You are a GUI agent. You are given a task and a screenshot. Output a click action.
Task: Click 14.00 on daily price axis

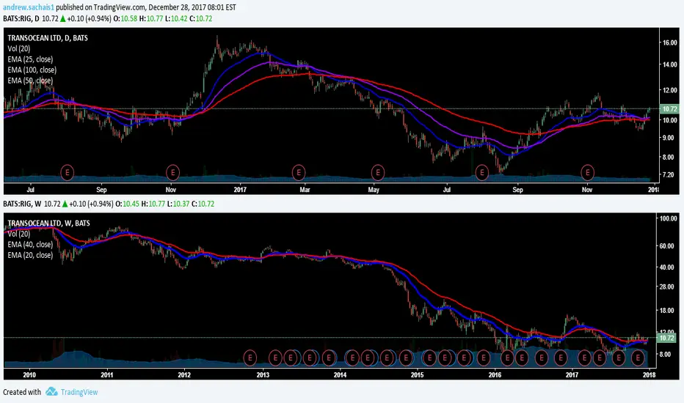pos(670,64)
